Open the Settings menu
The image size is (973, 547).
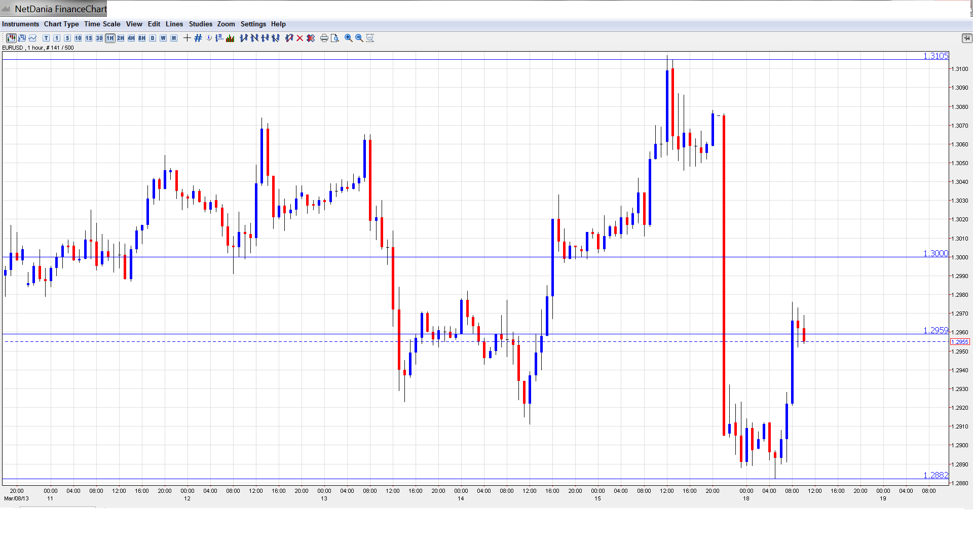point(253,24)
